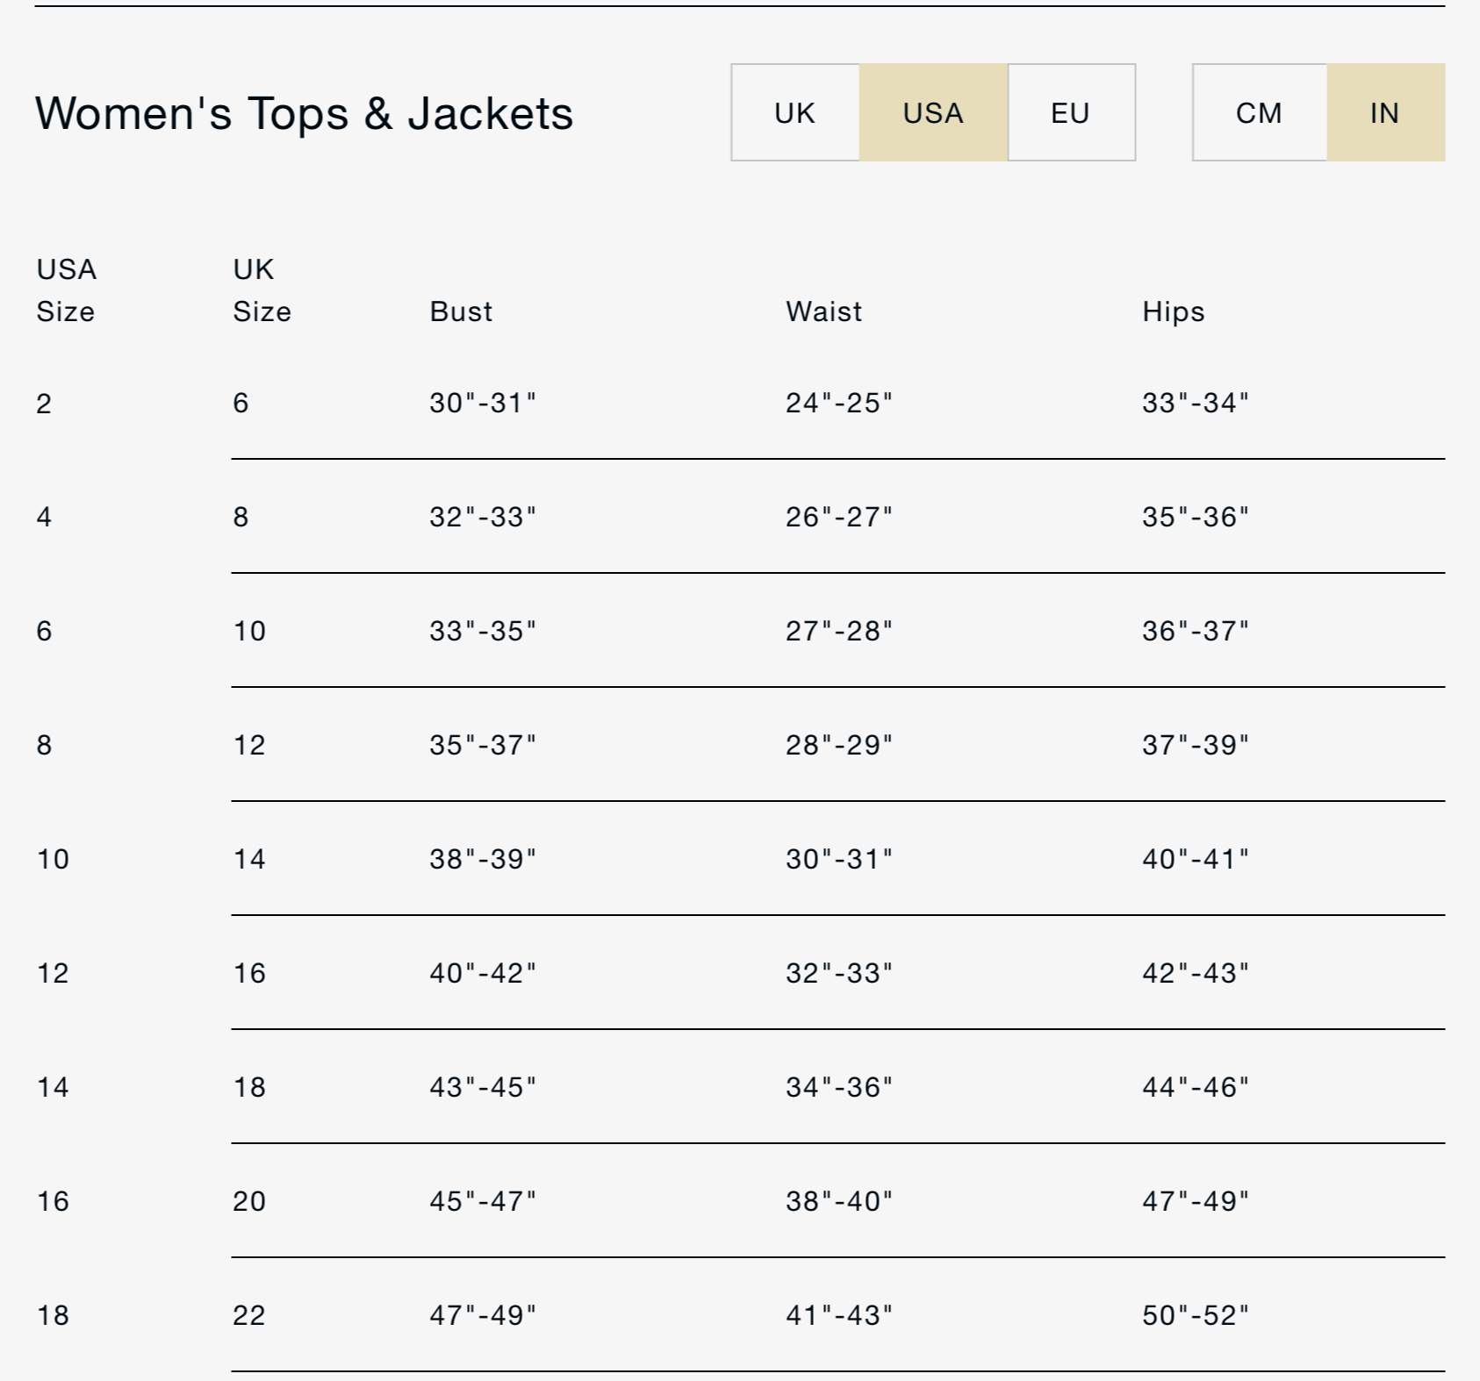Image resolution: width=1480 pixels, height=1381 pixels.
Task: Click waist value 38"-40" in size 16 row
Action: point(838,1201)
